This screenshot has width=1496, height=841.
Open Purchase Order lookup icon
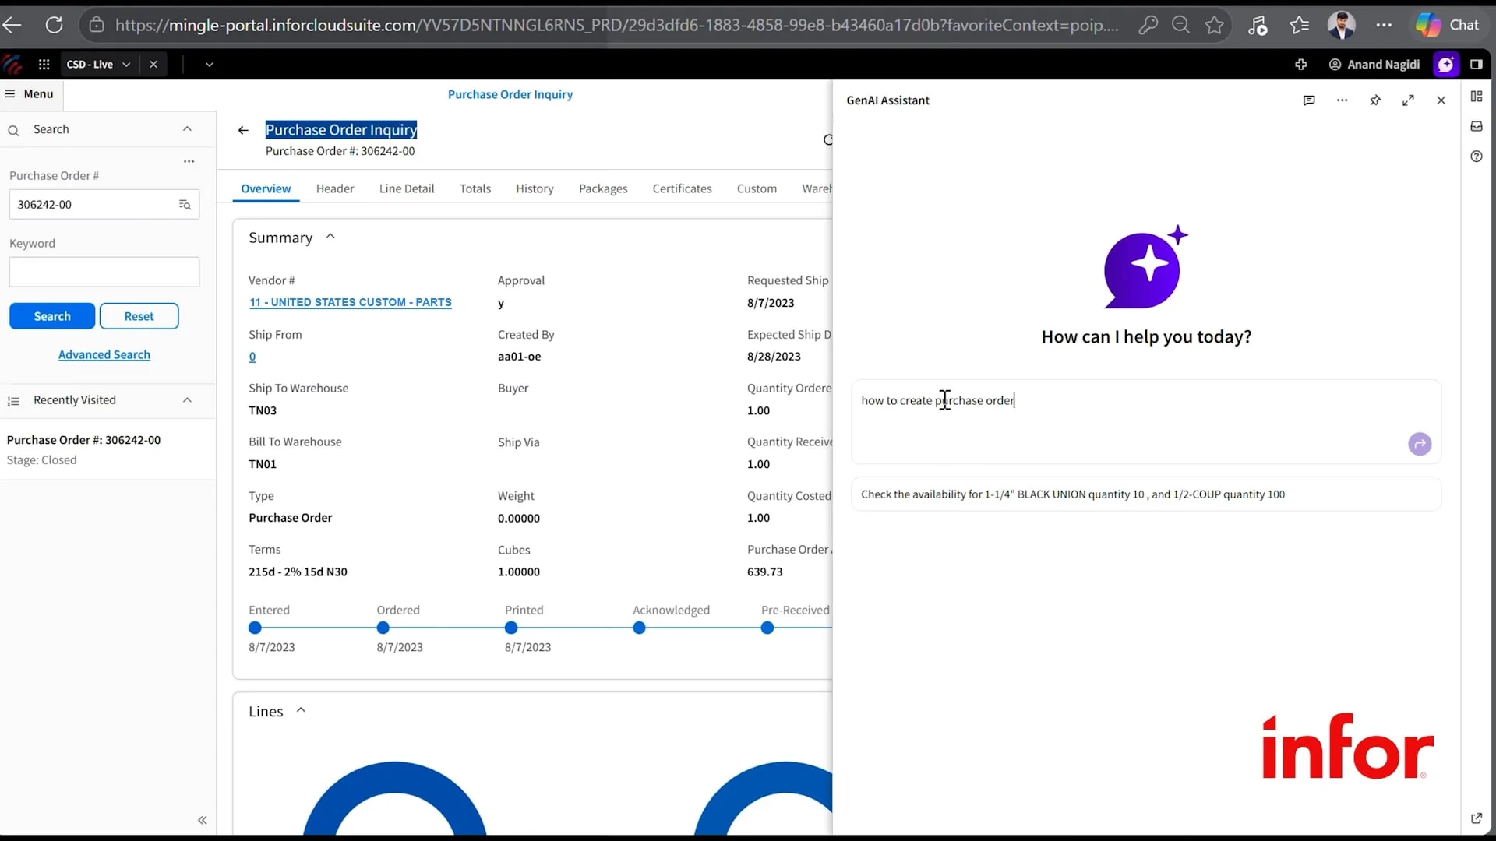[x=185, y=205]
